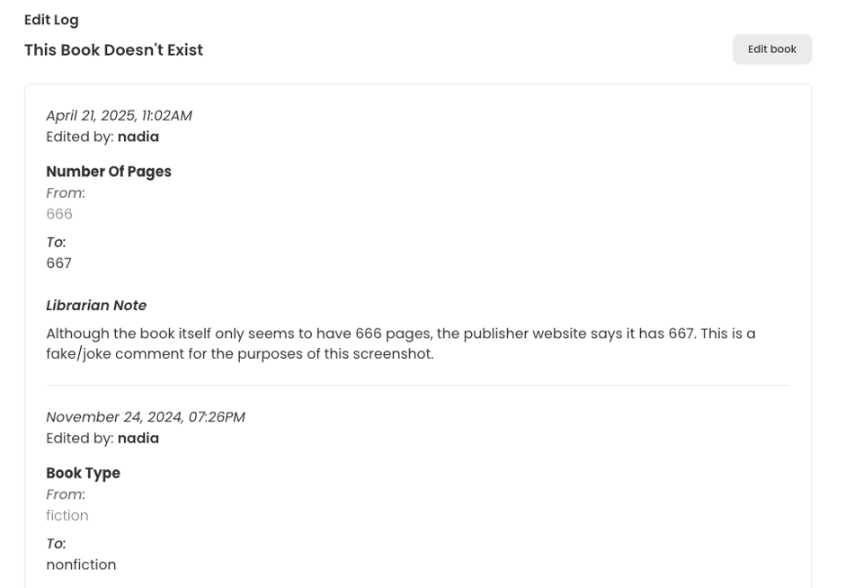Click the divider line between log entries

click(418, 385)
